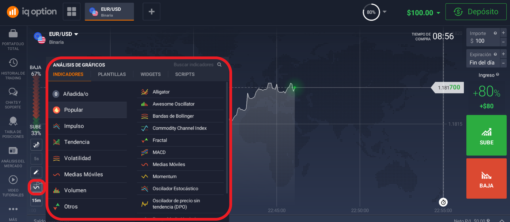
Task: Click the purchase time stopwatch marker
Action: pyautogui.click(x=443, y=202)
